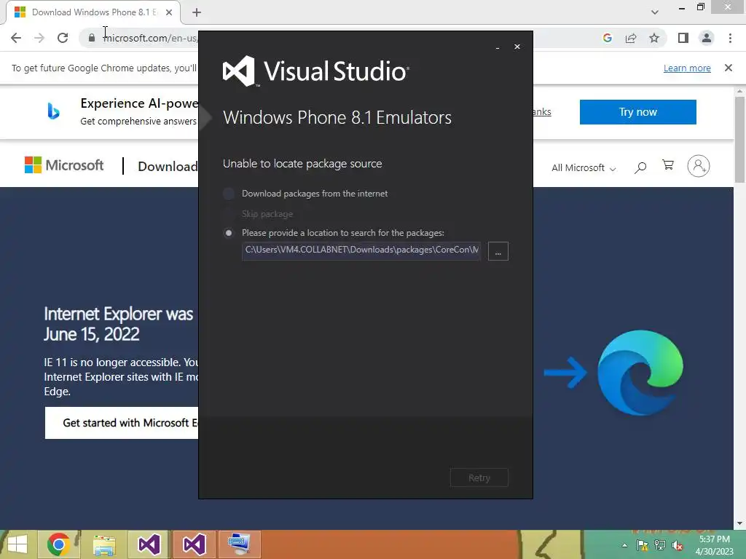Dismiss the Chrome update notification bar
The height and width of the screenshot is (559, 746).
click(x=728, y=68)
